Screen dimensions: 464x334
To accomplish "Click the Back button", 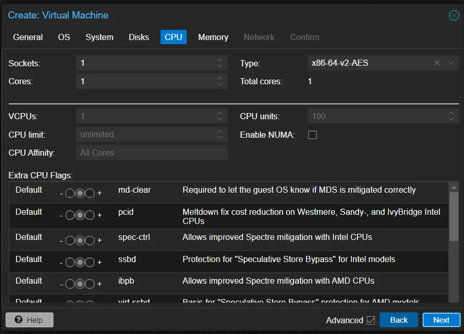I will click(x=399, y=320).
